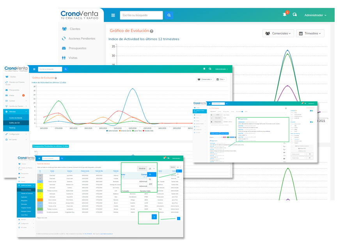Screen dimensions: 337x244
Task: Click CronoVenta logo in quarterly chart window
Action: tap(79, 15)
